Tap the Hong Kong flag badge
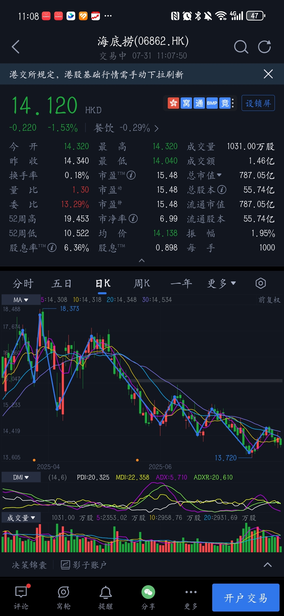 coord(173,103)
